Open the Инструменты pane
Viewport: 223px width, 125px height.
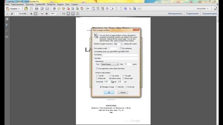[175, 14]
